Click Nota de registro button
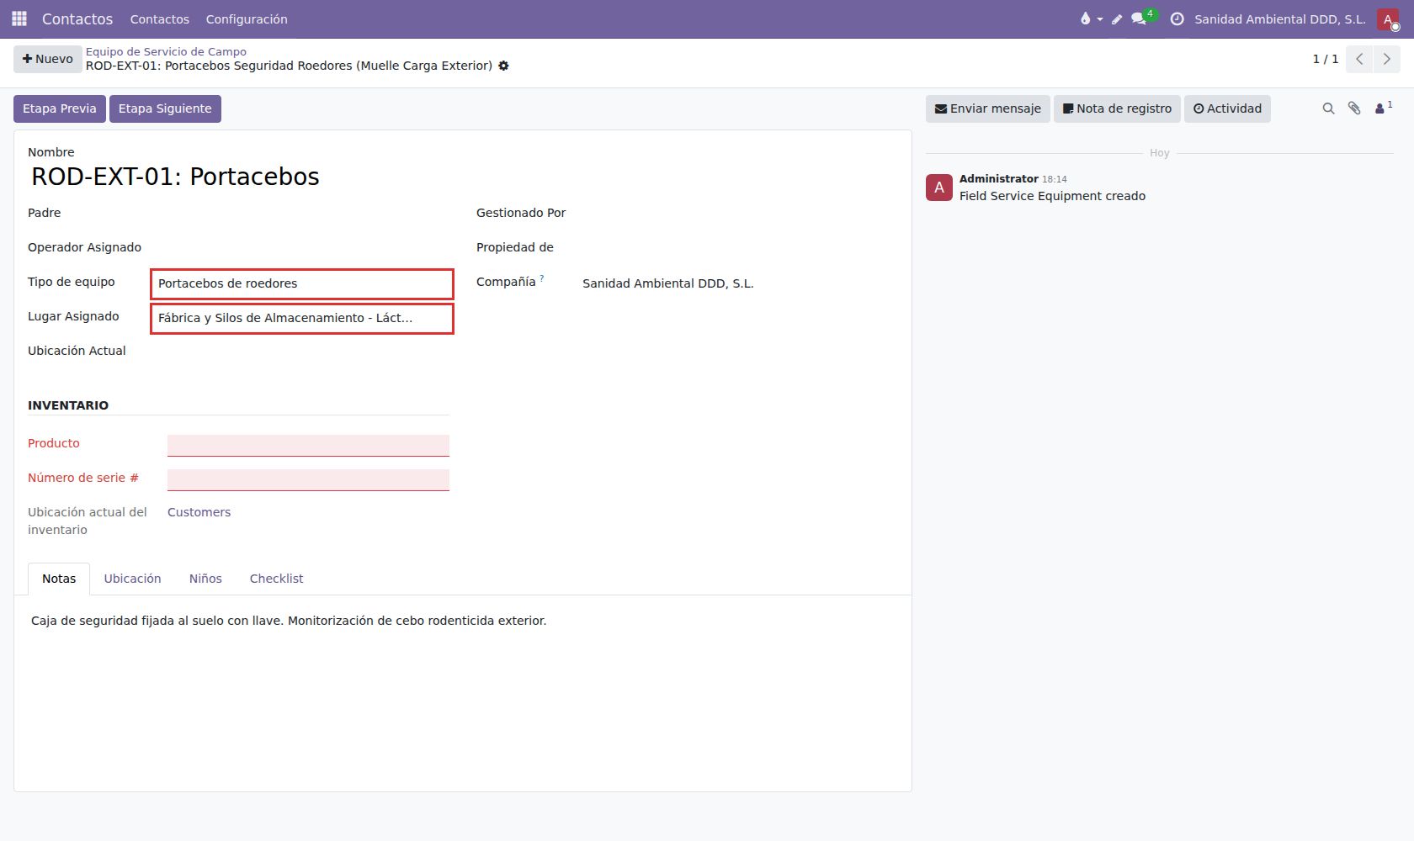The height and width of the screenshot is (841, 1414). [x=1117, y=108]
